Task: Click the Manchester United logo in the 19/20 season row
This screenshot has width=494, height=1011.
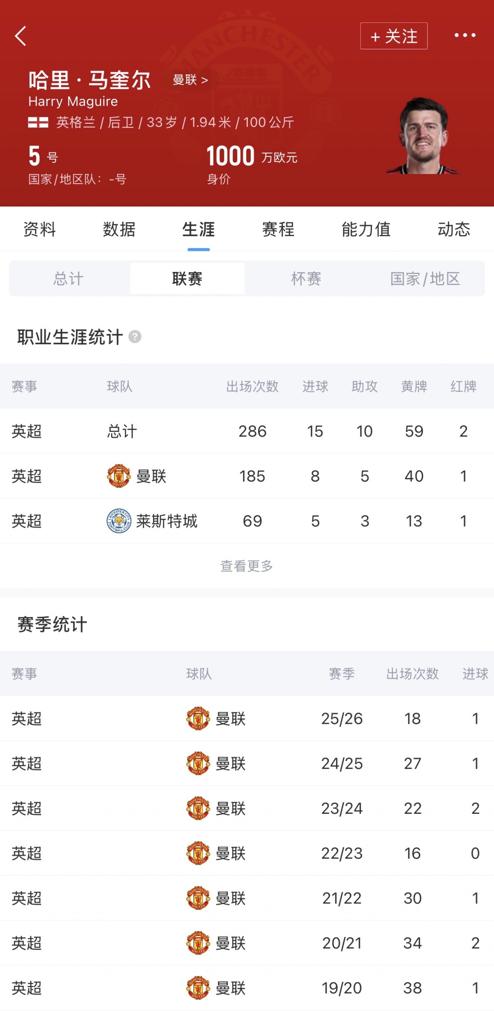Action: click(x=198, y=986)
